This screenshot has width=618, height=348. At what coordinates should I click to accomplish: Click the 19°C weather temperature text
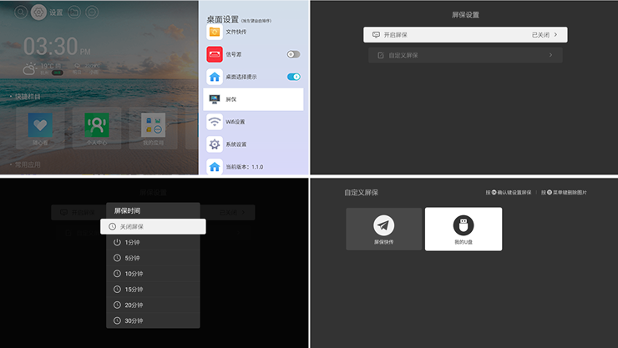pyautogui.click(x=48, y=66)
